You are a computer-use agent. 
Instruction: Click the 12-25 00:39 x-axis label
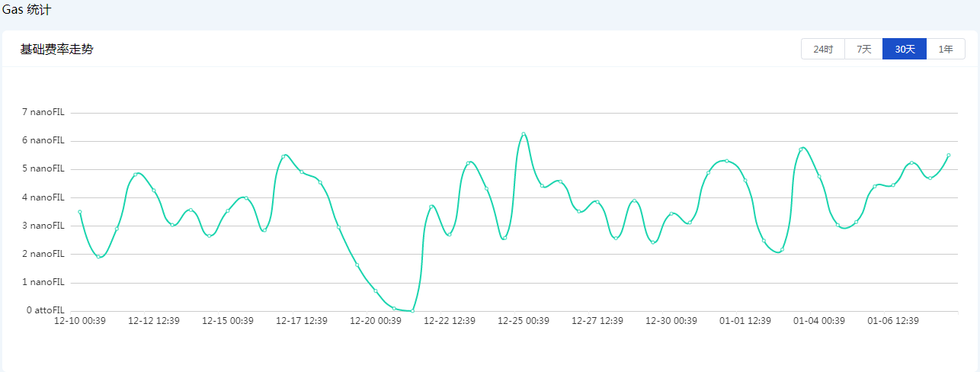[524, 322]
